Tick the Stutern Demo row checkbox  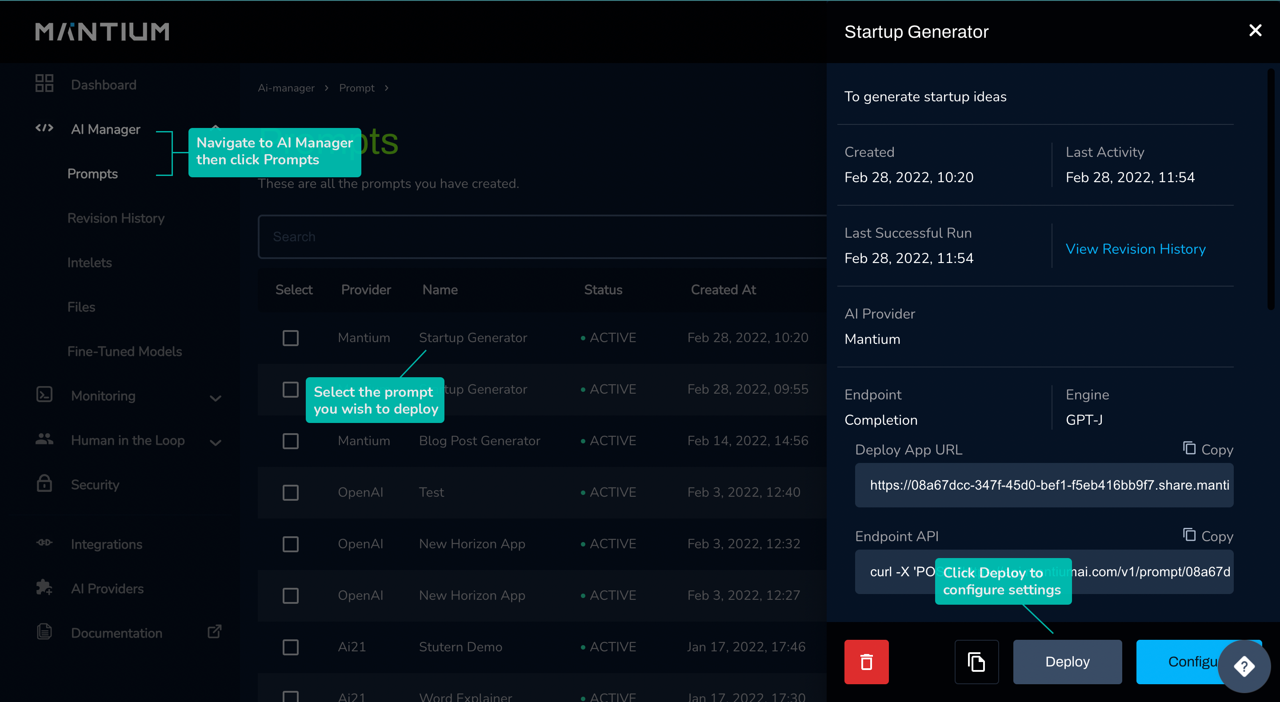[x=290, y=646]
